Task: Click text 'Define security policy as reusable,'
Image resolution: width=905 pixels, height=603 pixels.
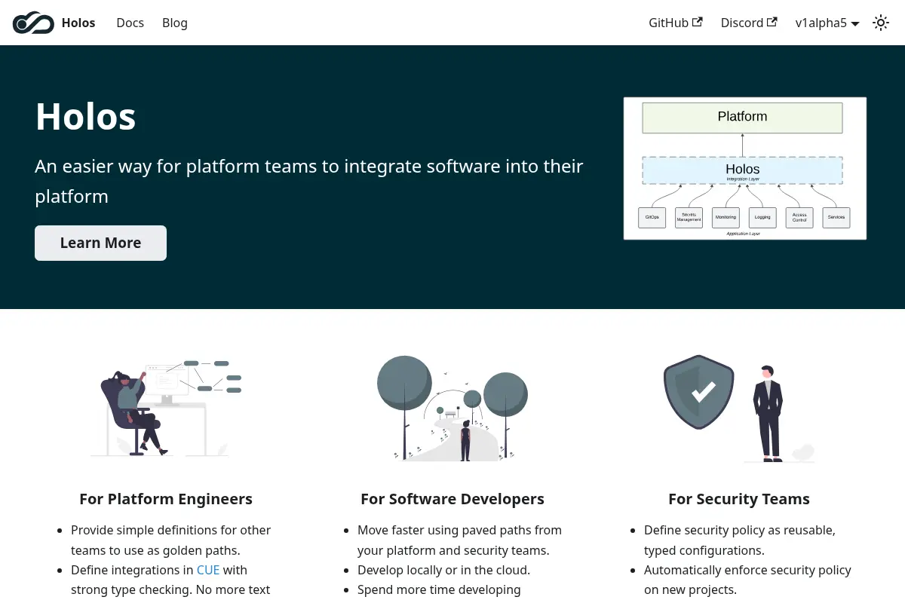Action: coord(740,530)
